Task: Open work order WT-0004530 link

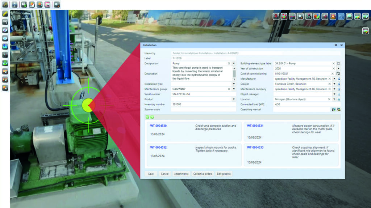Action: [x=158, y=126]
